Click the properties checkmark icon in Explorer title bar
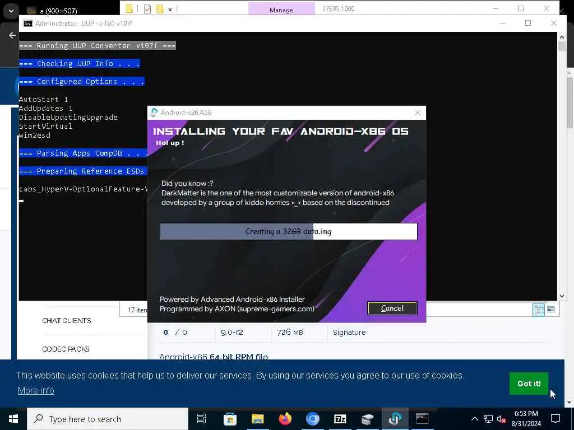574x430 pixels. 147,9
